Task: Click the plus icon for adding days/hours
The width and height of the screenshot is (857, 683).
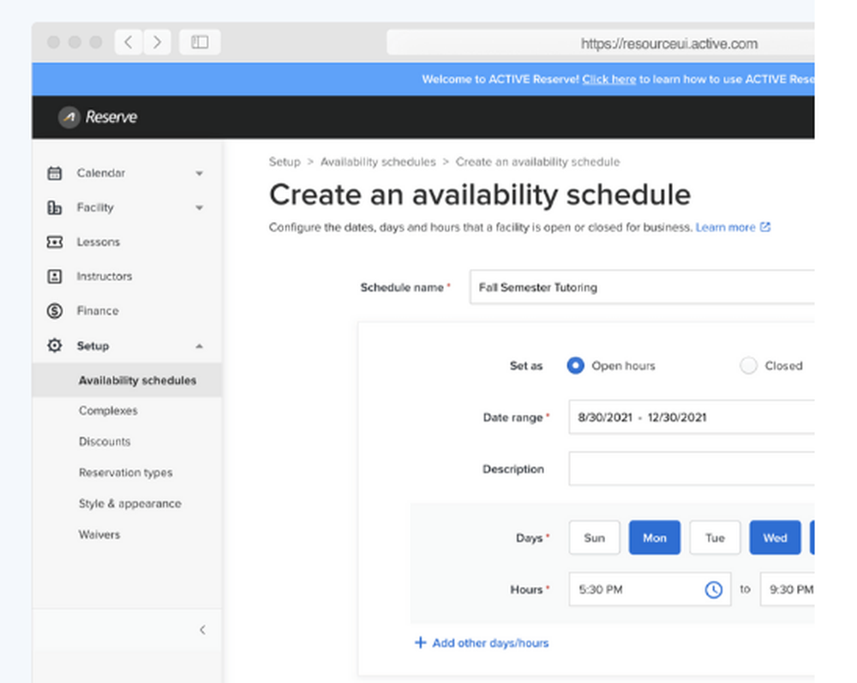Action: tap(420, 643)
